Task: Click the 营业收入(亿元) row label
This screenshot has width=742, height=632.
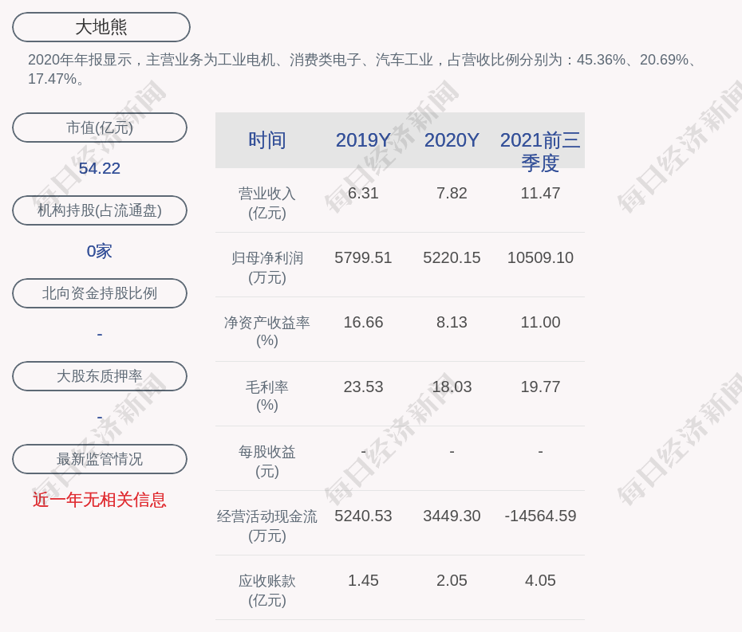Action: (x=266, y=203)
